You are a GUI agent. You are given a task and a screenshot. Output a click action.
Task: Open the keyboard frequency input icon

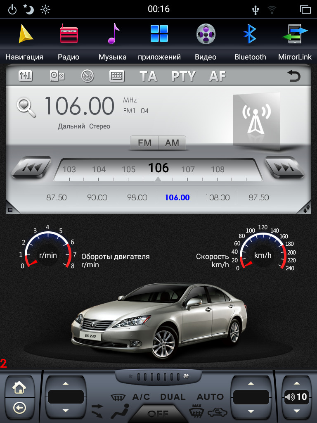[x=117, y=76]
